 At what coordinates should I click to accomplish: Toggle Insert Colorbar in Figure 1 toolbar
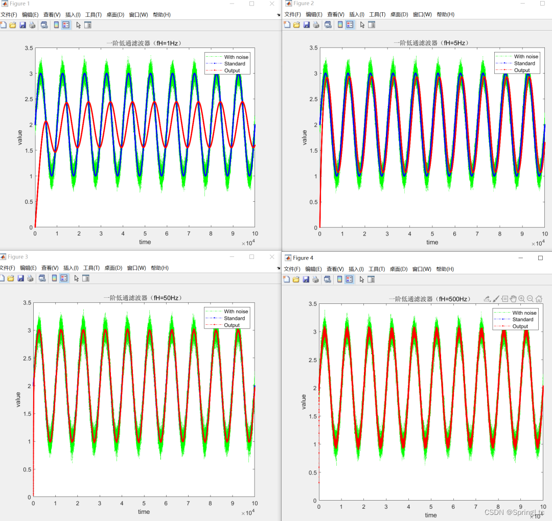(56, 25)
